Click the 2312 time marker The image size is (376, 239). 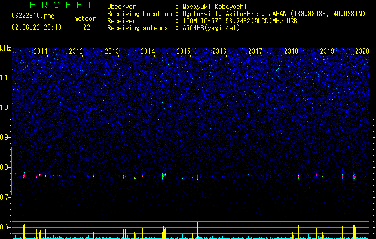(76, 51)
